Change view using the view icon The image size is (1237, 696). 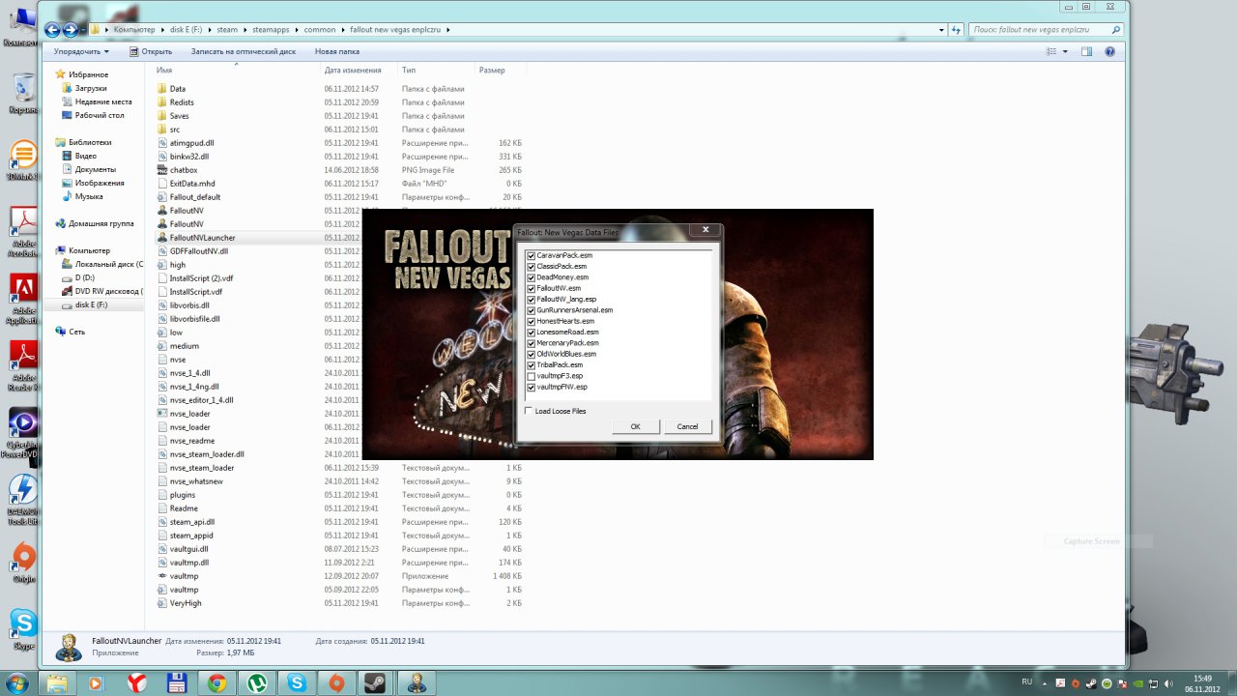(1051, 51)
